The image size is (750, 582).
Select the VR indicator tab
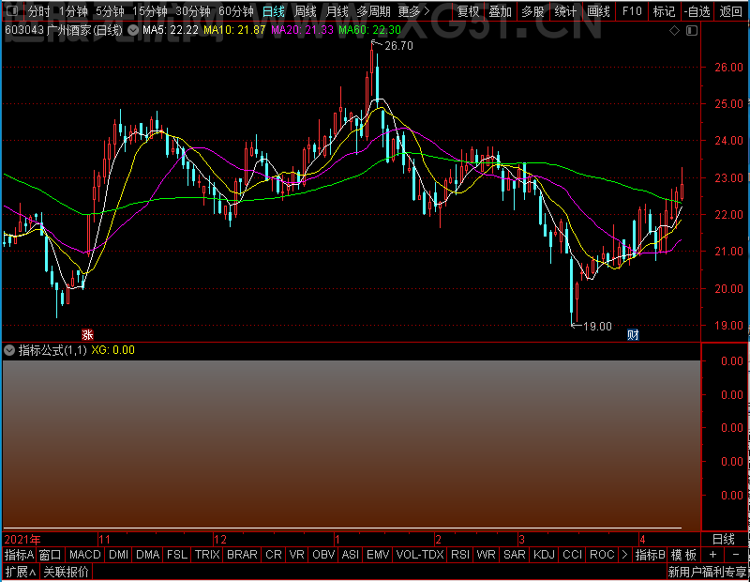(x=297, y=555)
